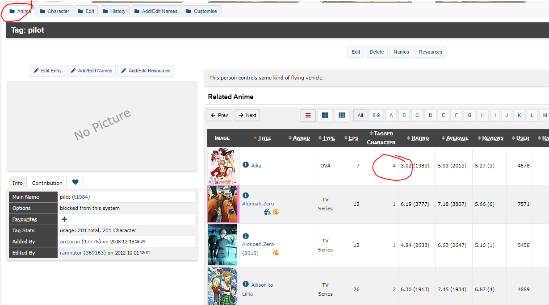
Task: Click the plus icon in Favourites row
Action: tap(64, 219)
